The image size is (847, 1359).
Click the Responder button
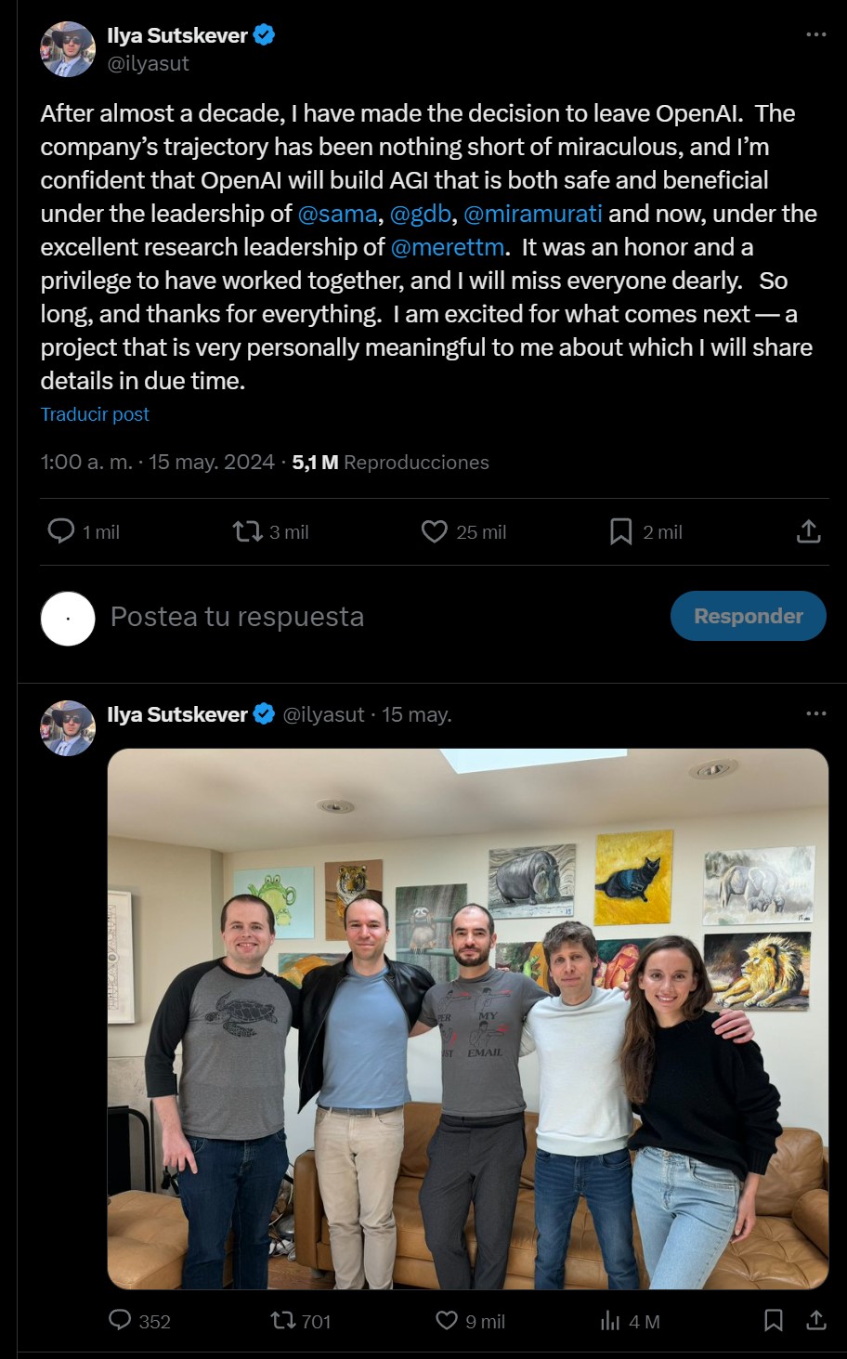coord(748,616)
